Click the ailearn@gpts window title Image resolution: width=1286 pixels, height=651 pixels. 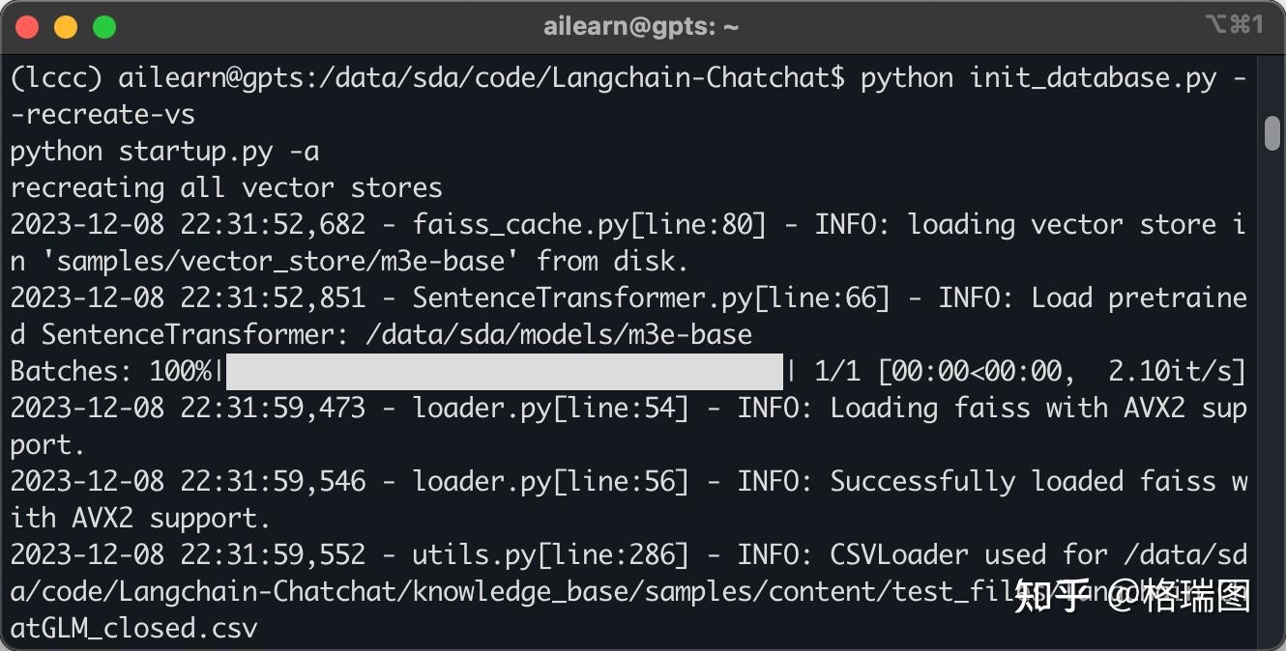(x=641, y=27)
